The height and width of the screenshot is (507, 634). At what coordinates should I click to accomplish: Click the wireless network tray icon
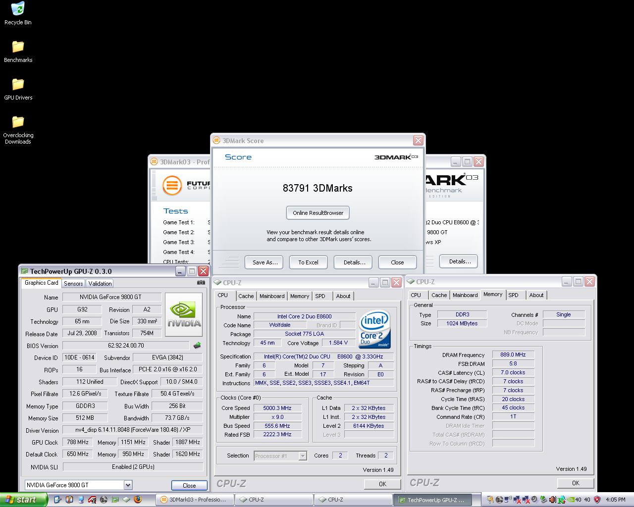click(508, 499)
